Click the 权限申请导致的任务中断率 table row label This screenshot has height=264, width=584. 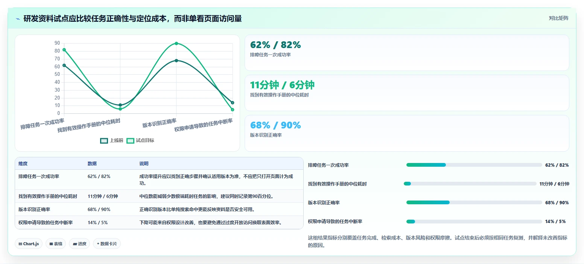click(x=46, y=222)
